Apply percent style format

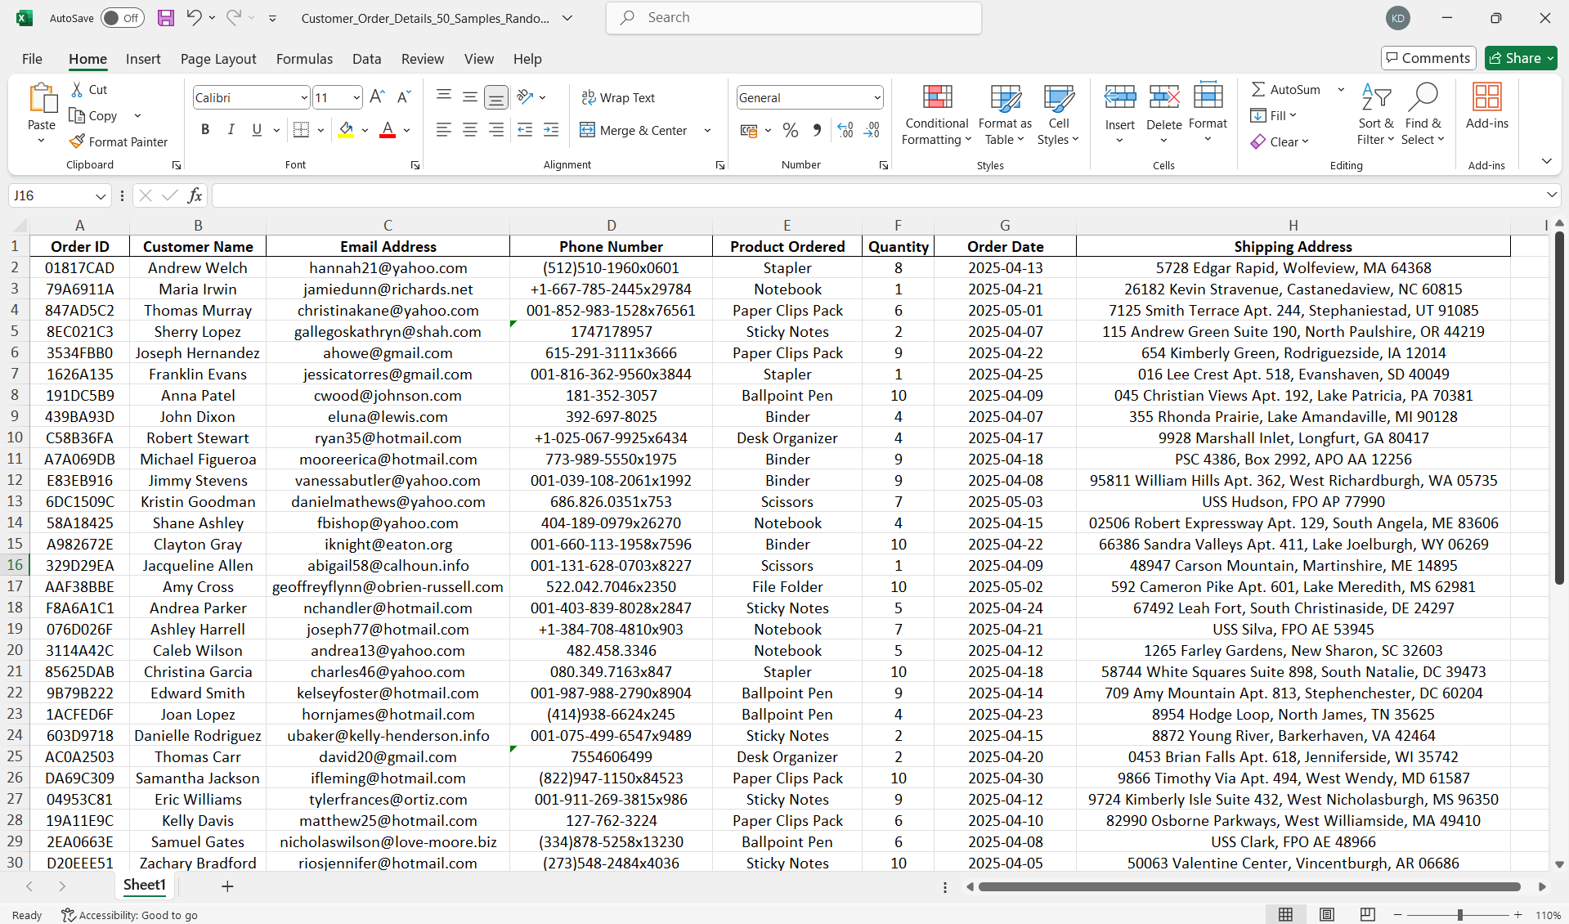point(790,130)
